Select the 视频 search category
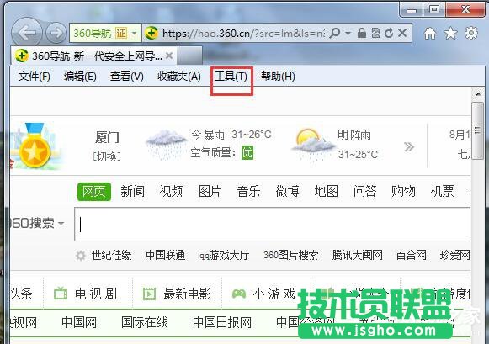This screenshot has height=344, width=489. coord(171,191)
